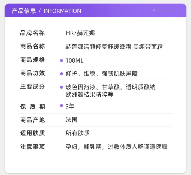Click the 所有肤质 skin type value
191x175 pixels.
tap(78, 133)
